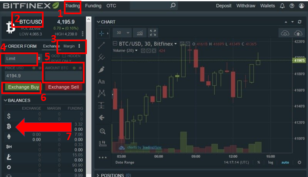Collapse the ORDER FORM panel
The image size is (308, 177).
[6, 46]
